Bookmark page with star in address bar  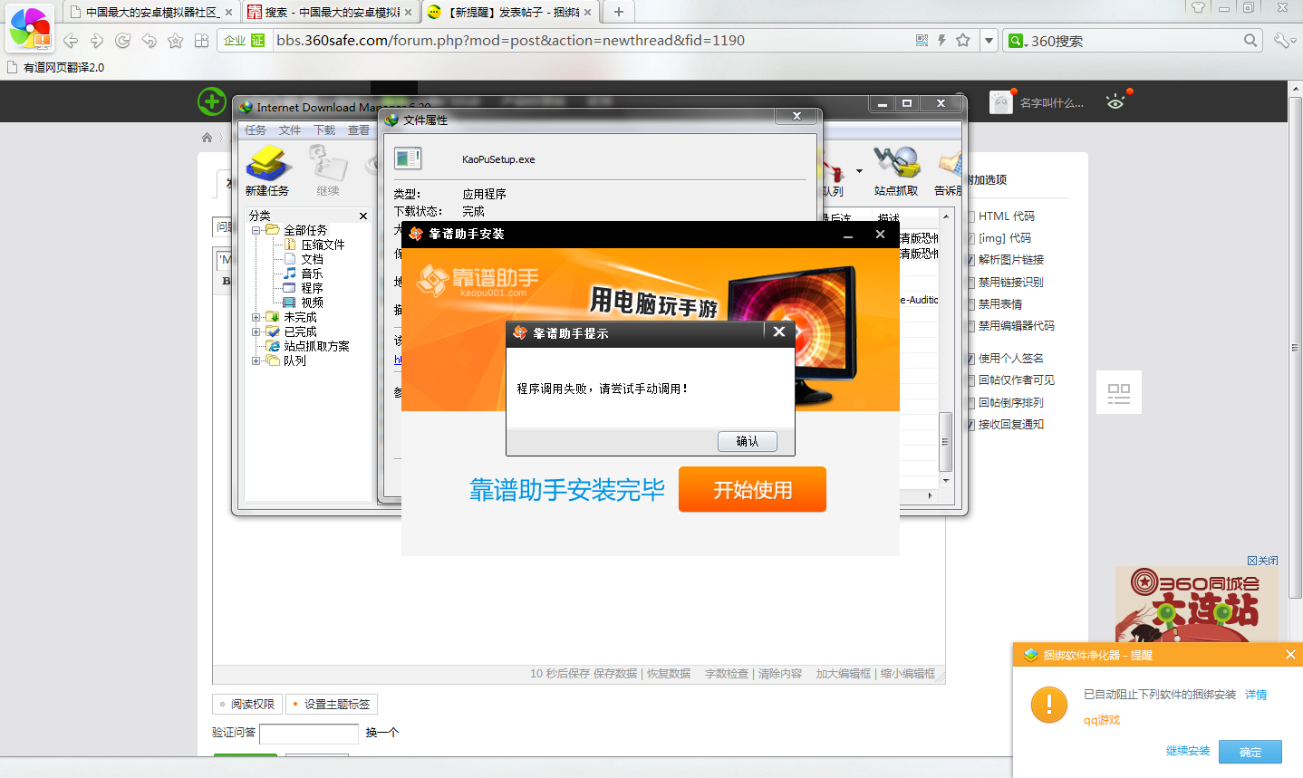(x=963, y=40)
